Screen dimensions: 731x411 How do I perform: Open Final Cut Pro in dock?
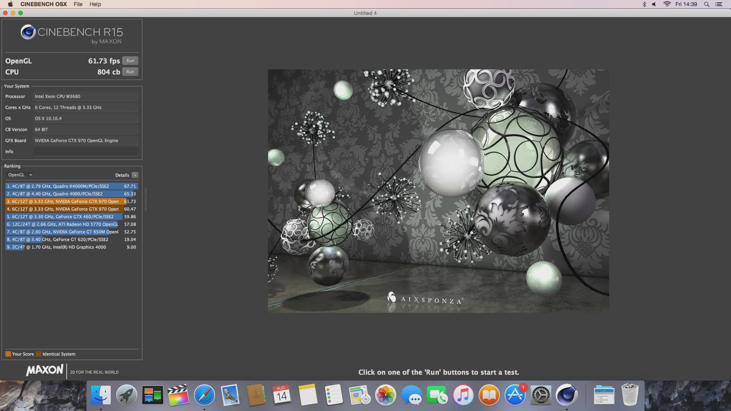(178, 395)
